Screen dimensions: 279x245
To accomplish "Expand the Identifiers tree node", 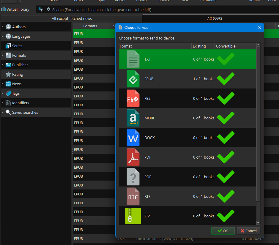I will 2,103.
